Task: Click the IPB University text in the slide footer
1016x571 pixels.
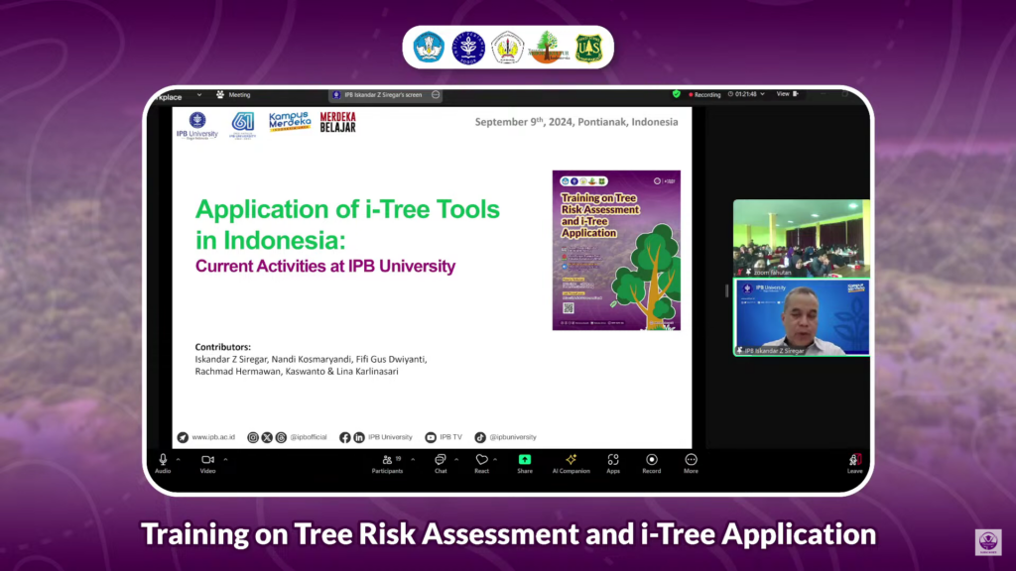Action: tap(390, 437)
